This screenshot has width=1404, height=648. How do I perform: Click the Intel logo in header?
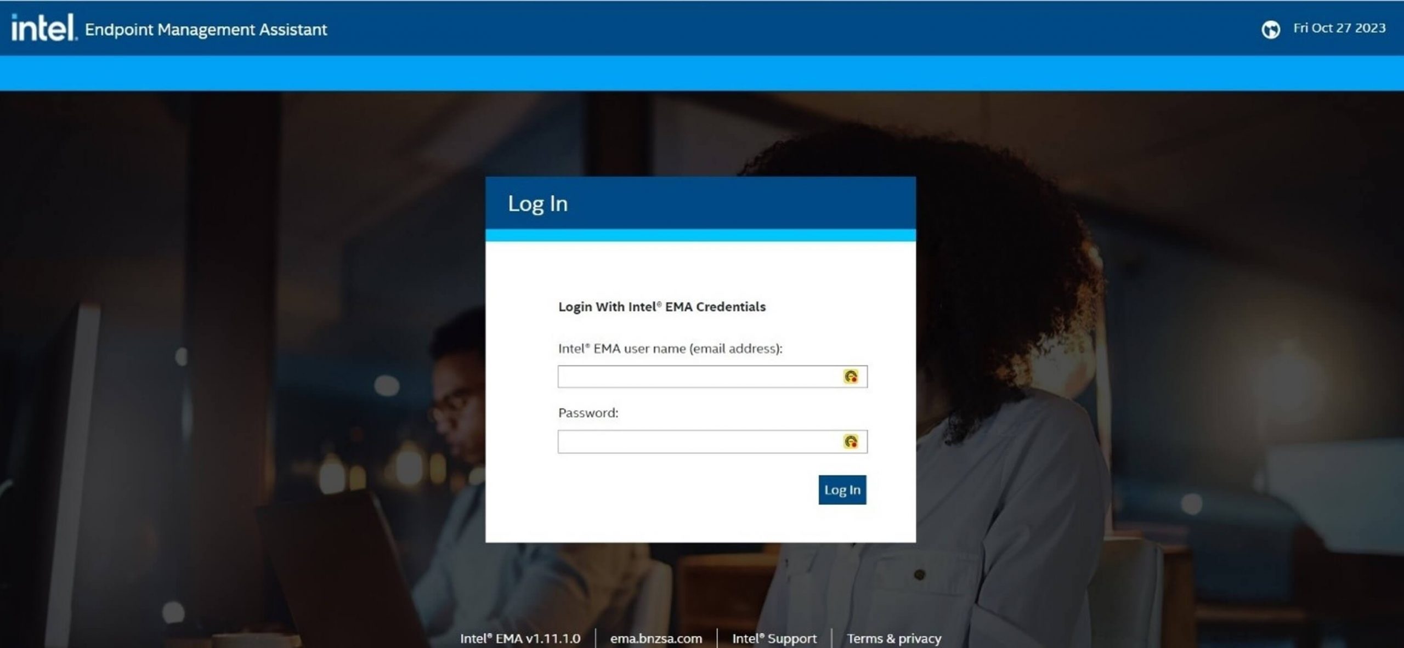pyautogui.click(x=44, y=27)
